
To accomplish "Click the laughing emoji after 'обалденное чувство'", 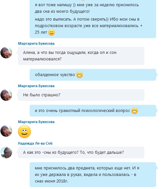I will [80, 75].
